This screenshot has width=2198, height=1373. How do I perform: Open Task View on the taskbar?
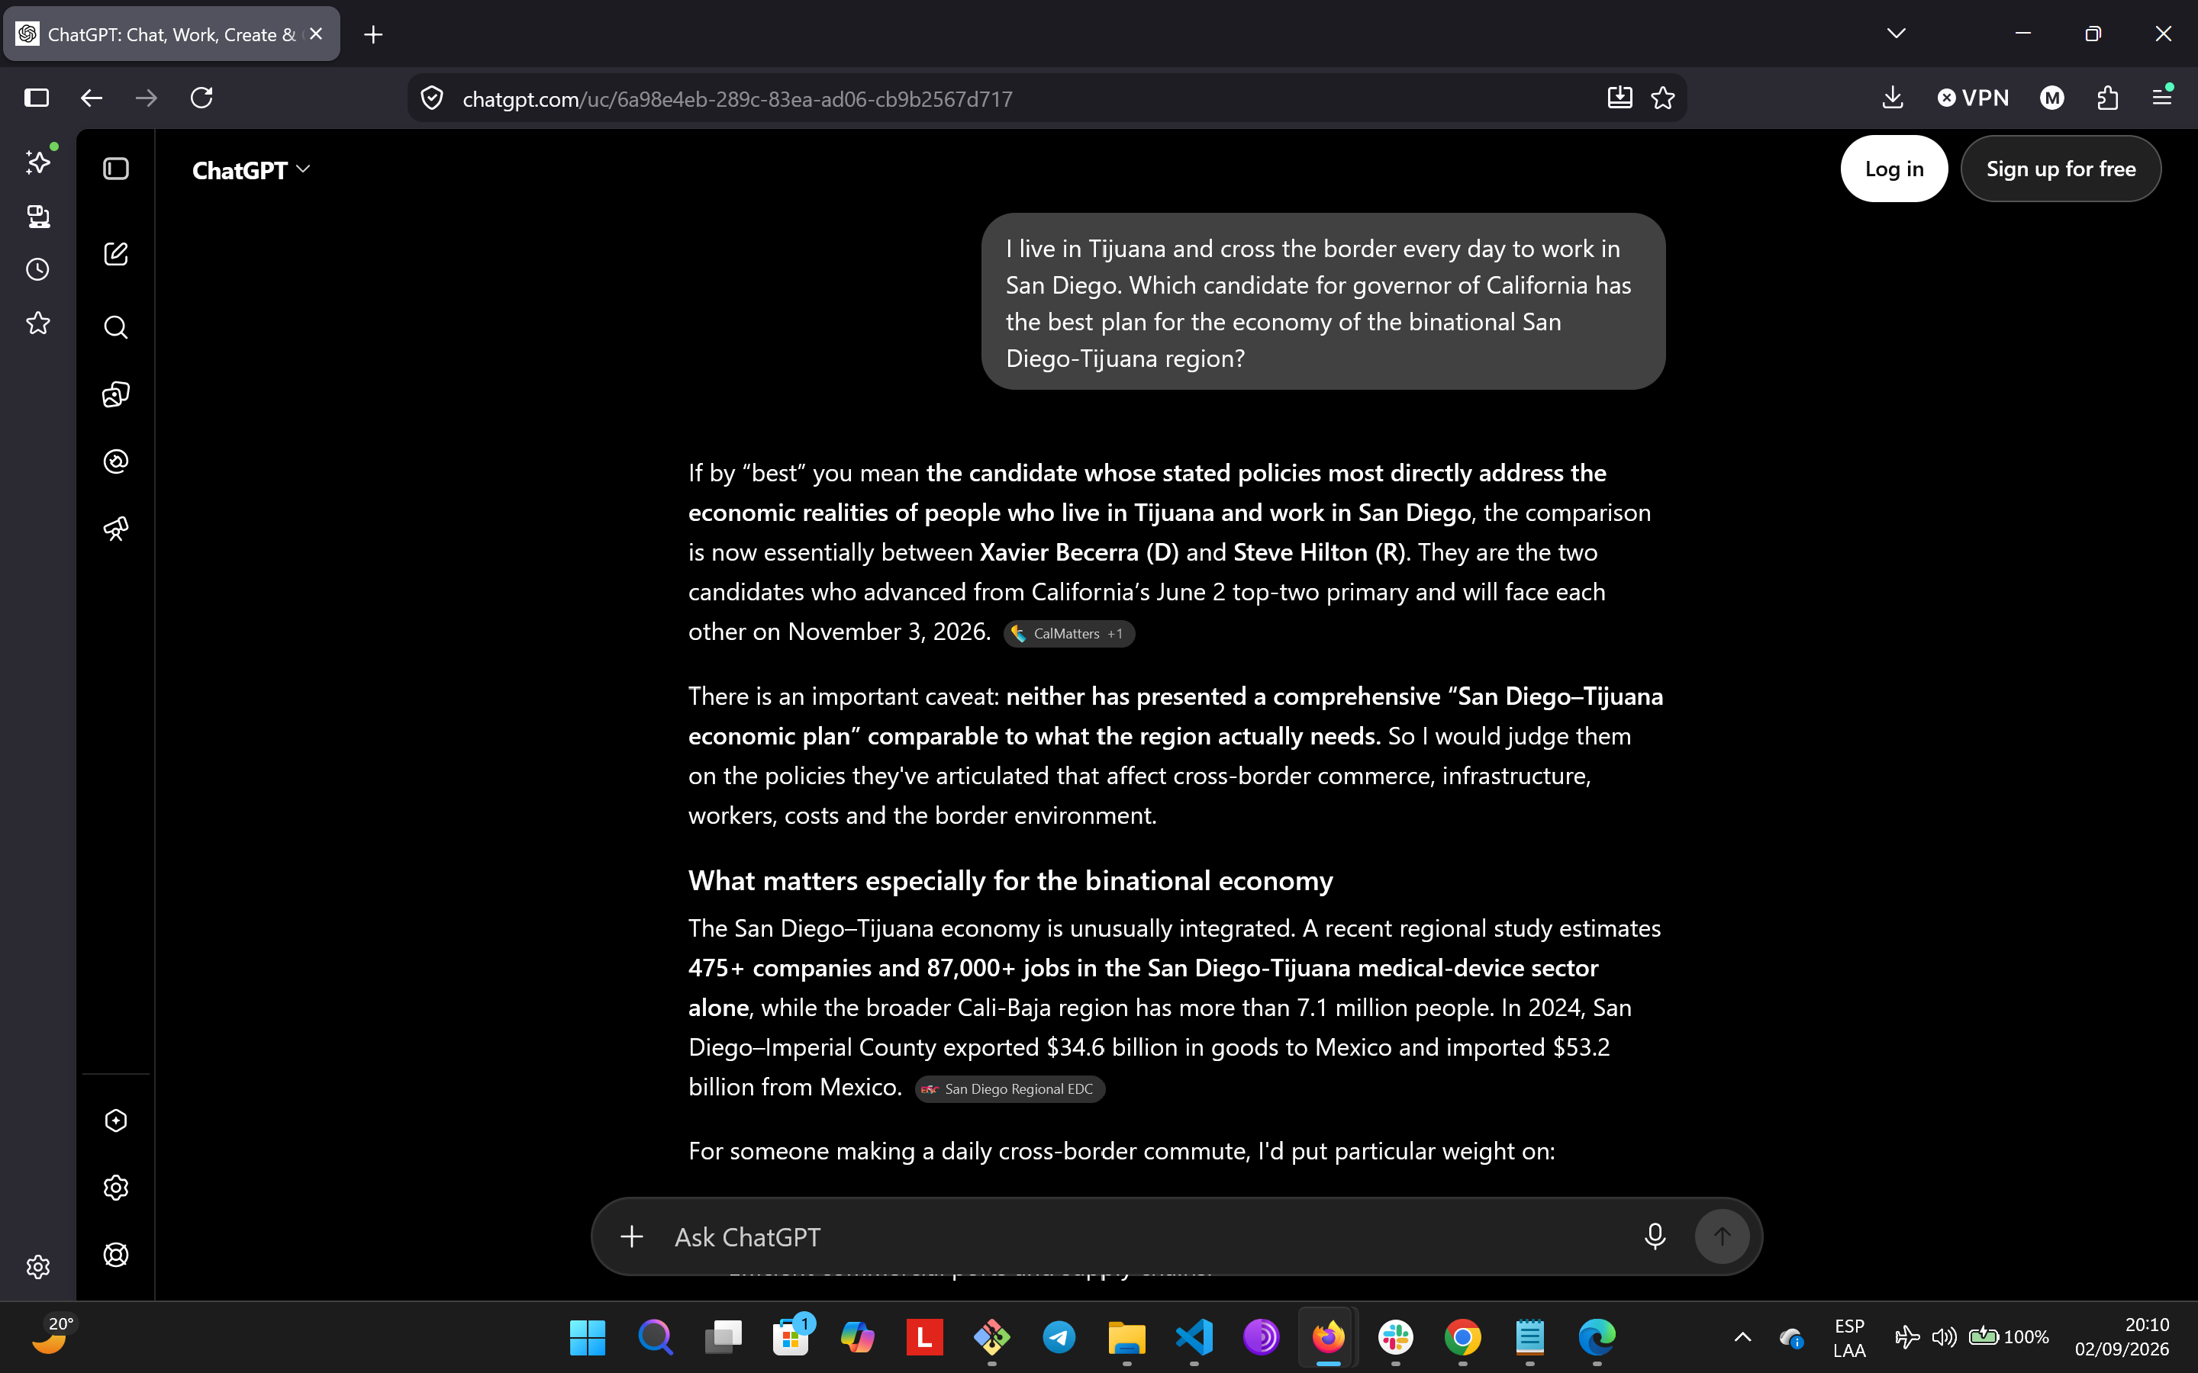point(723,1338)
